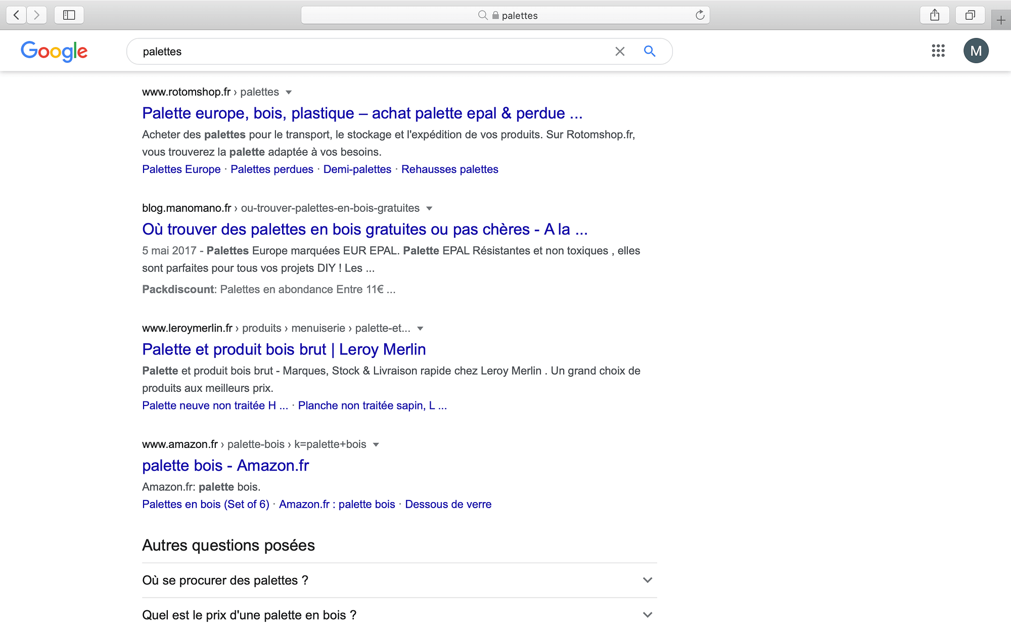Click 'www.rotomshop.fr › palettes' breadcrumb text
The image size is (1011, 632).
click(210, 92)
